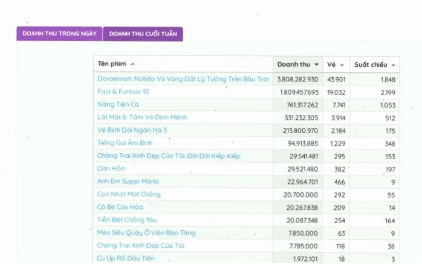This screenshot has height=264, width=422.
Task: Sort by the Tên phim column arrow
Action: click(x=132, y=64)
